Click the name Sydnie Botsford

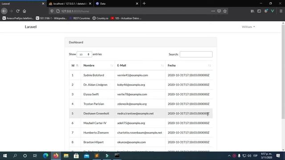point(94,75)
